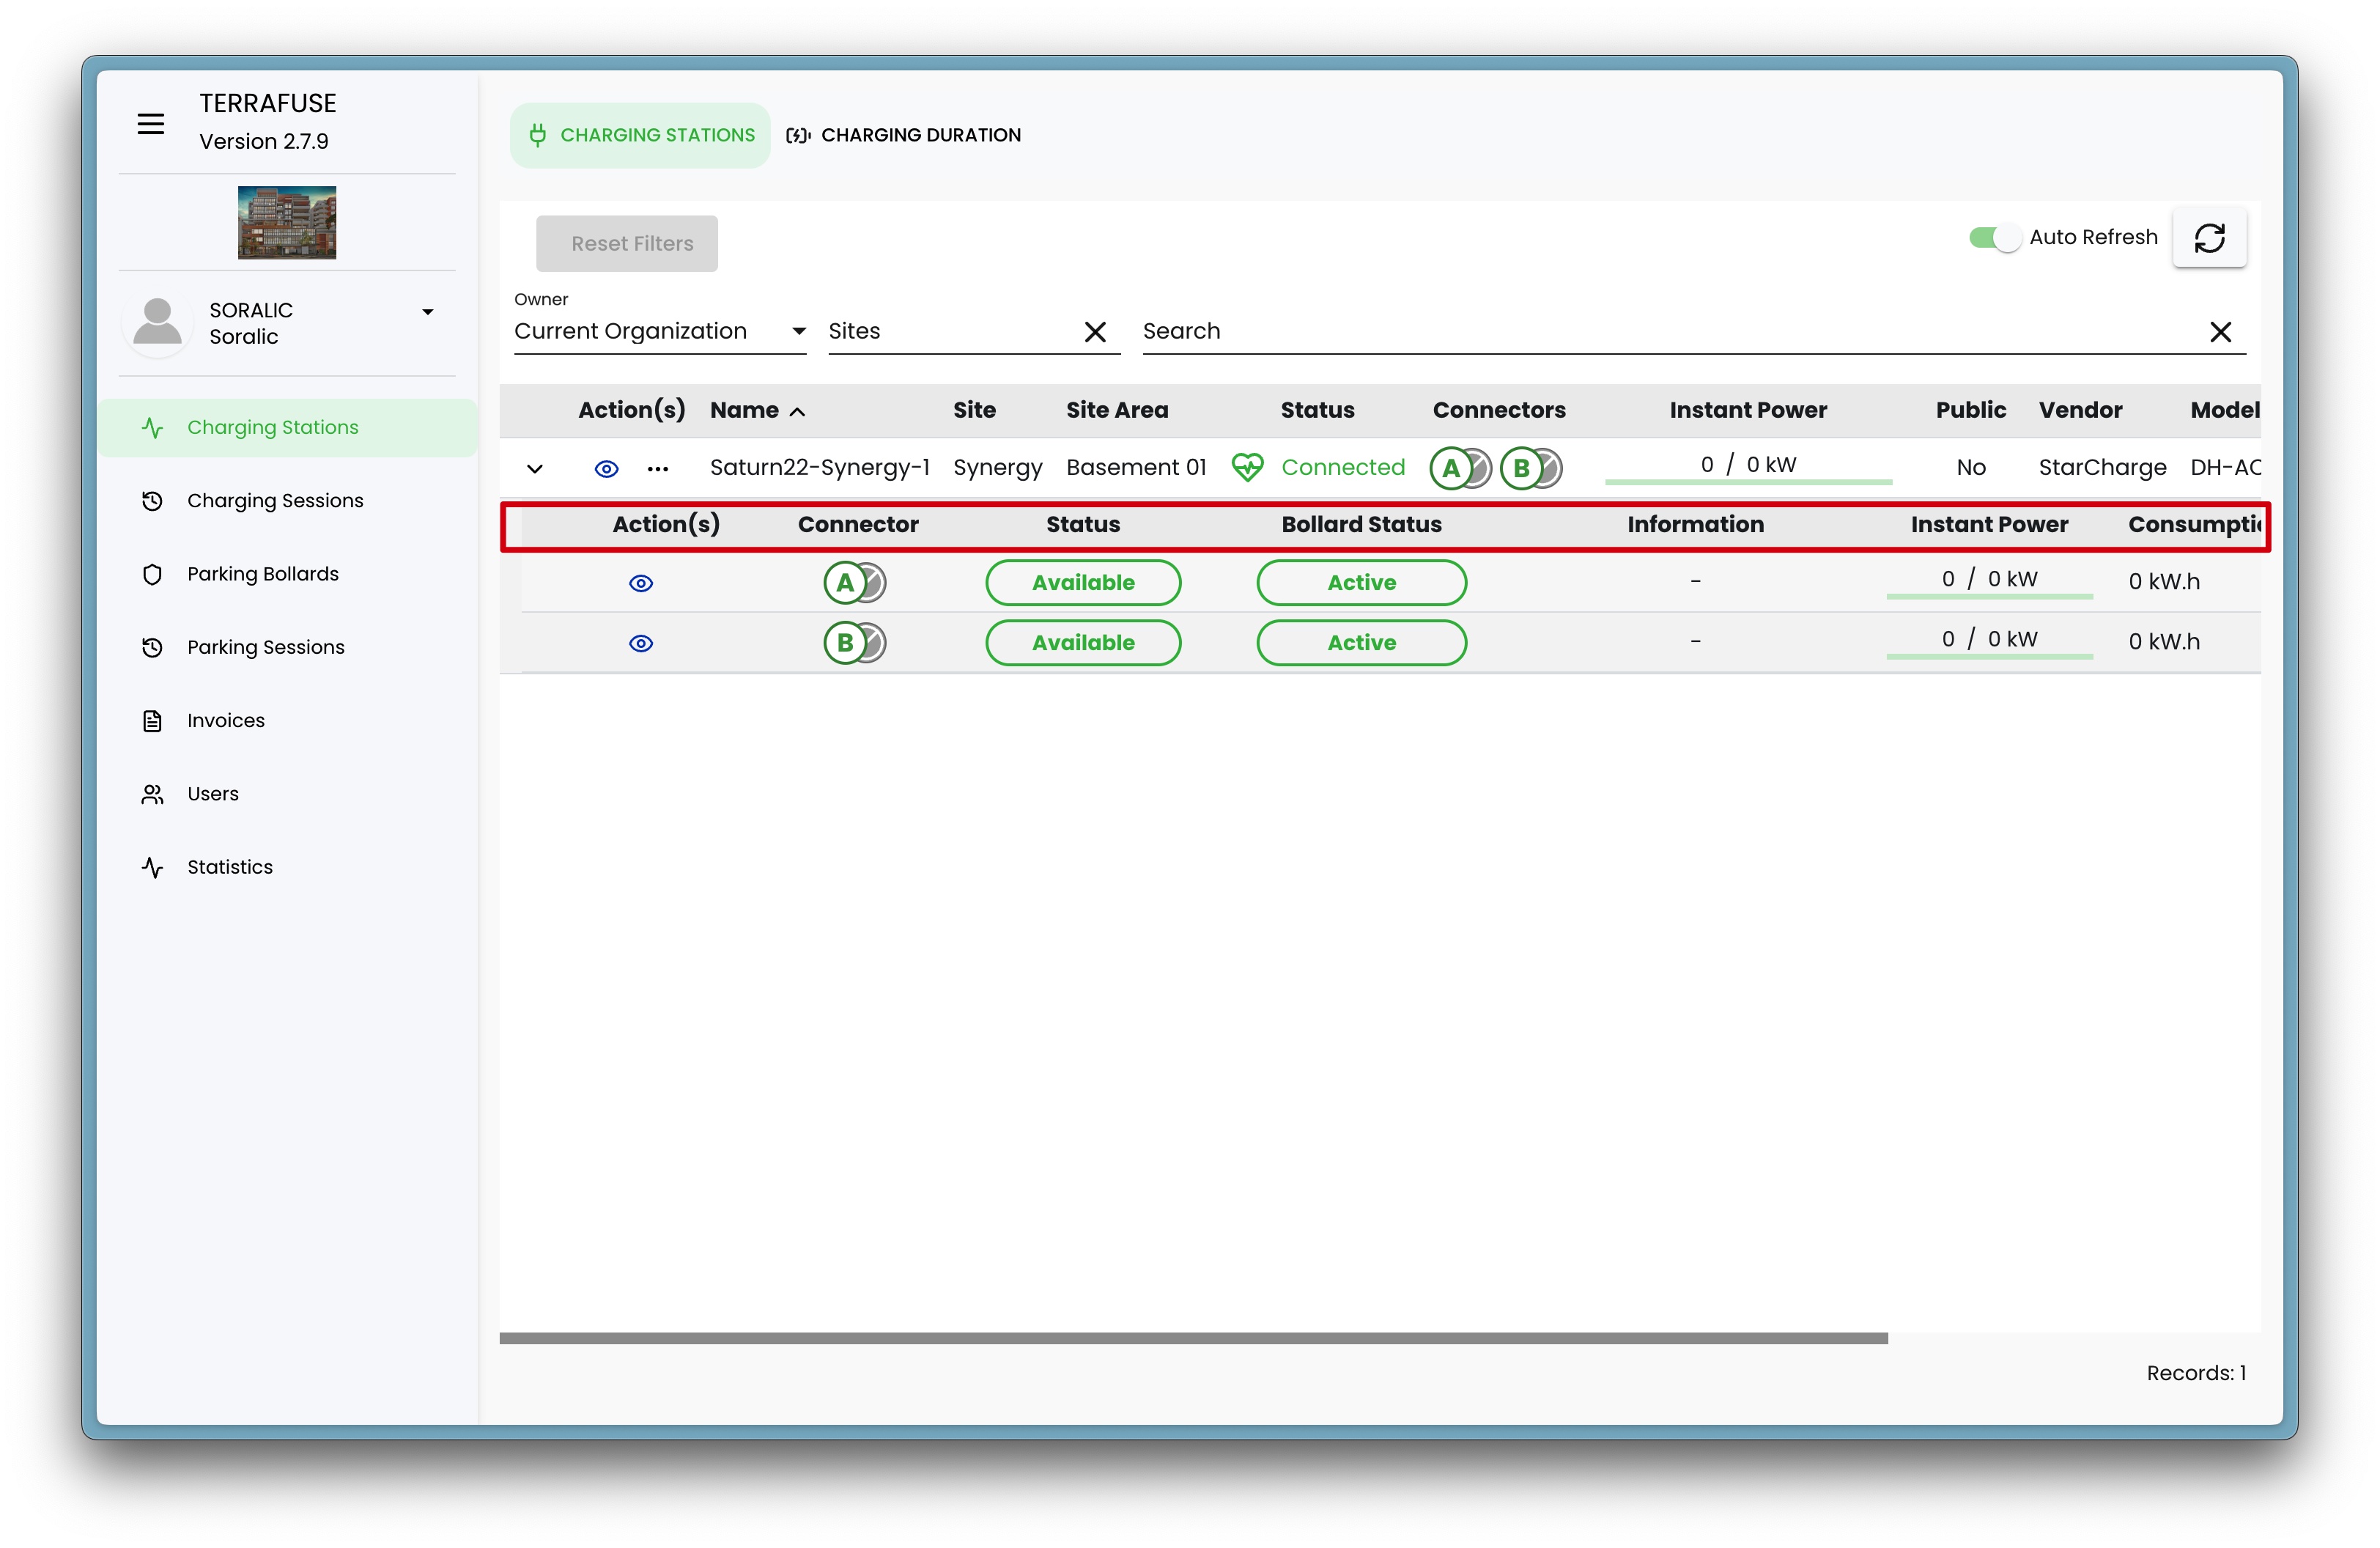Clear the Sites filter with X
Screen dimensions: 2380x1548
tap(1095, 332)
